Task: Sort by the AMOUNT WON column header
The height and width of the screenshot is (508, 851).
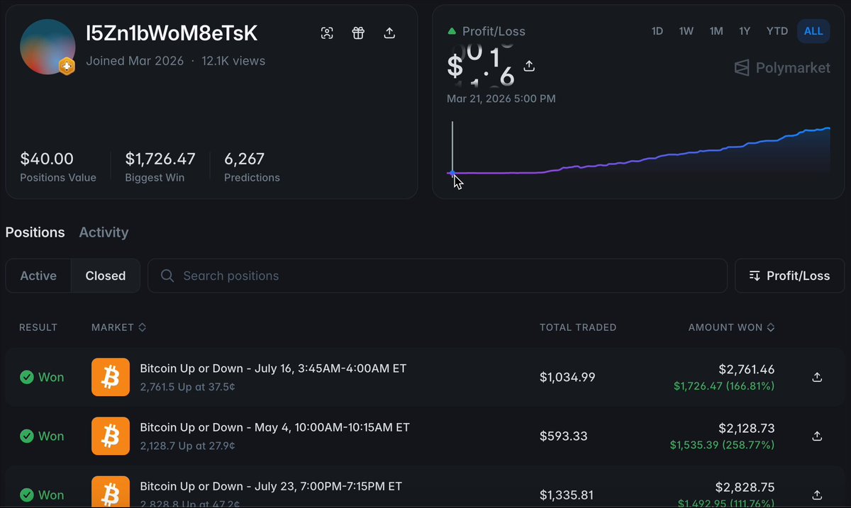Action: 731,327
